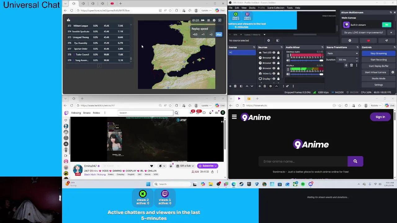Open the Black Myth: Wukong category link

pos(95,174)
